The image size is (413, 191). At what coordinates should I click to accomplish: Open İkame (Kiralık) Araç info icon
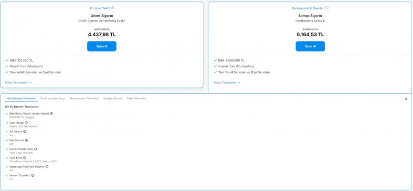click(36, 149)
